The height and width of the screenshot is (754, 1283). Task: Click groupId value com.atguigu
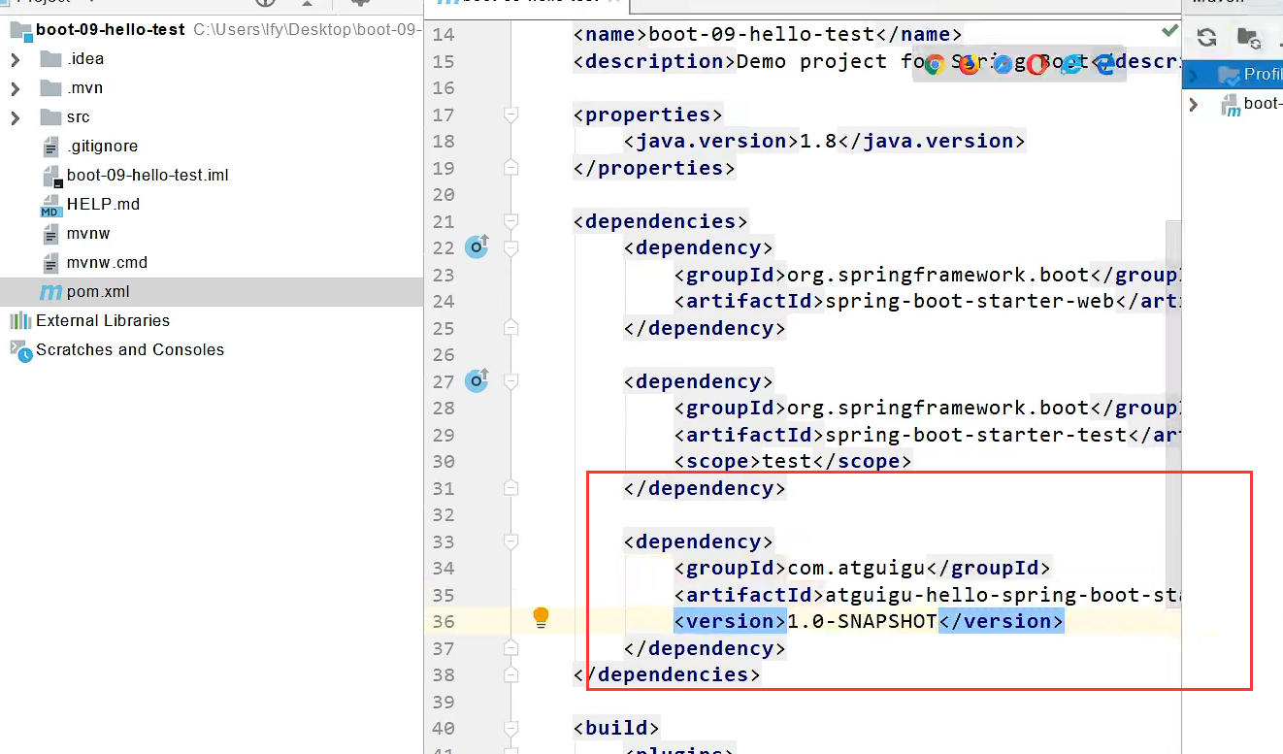856,568
